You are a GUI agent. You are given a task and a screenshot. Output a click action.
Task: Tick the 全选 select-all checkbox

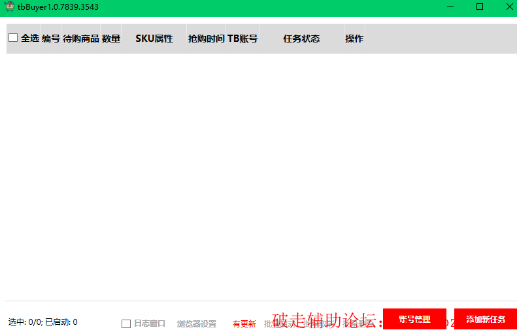(13, 38)
